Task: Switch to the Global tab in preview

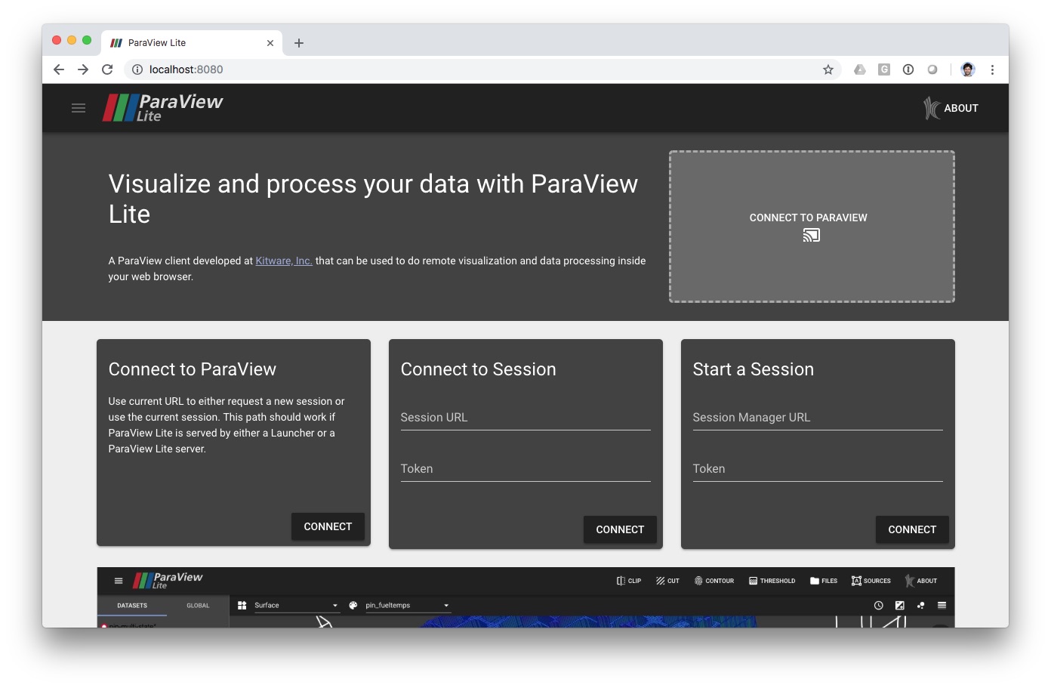Action: click(198, 606)
